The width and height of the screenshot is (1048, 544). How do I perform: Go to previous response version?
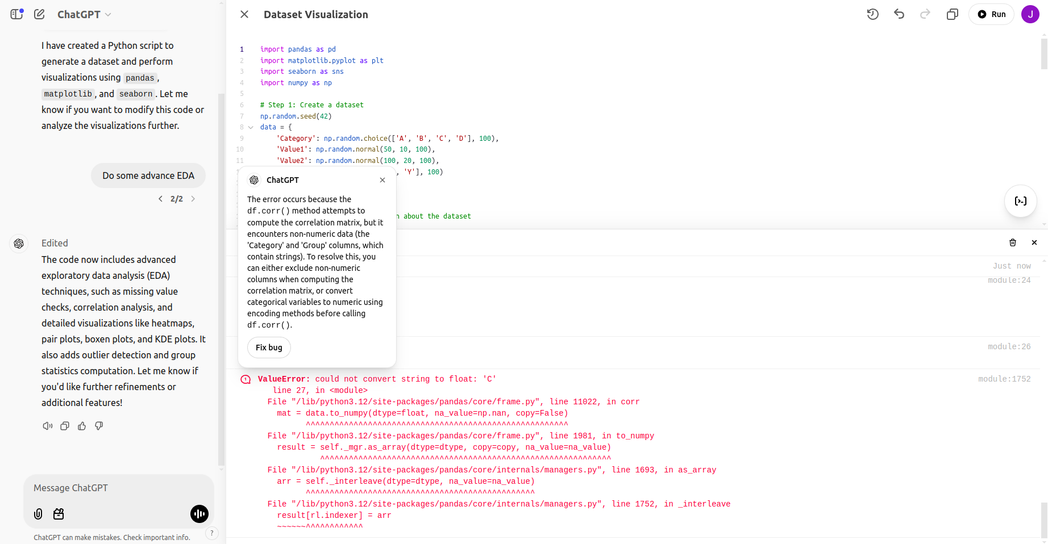(160, 199)
